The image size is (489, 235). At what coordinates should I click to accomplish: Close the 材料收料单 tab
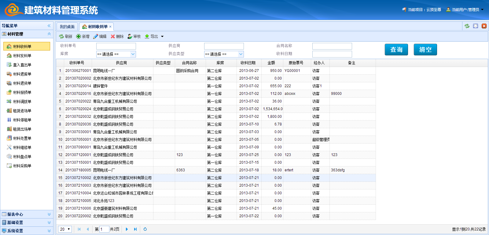coord(110,27)
